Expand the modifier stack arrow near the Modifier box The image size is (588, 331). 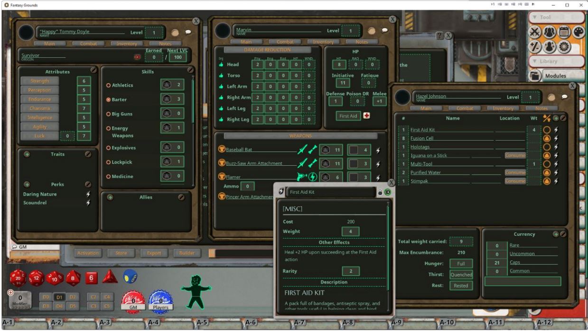pyautogui.click(x=10, y=292)
